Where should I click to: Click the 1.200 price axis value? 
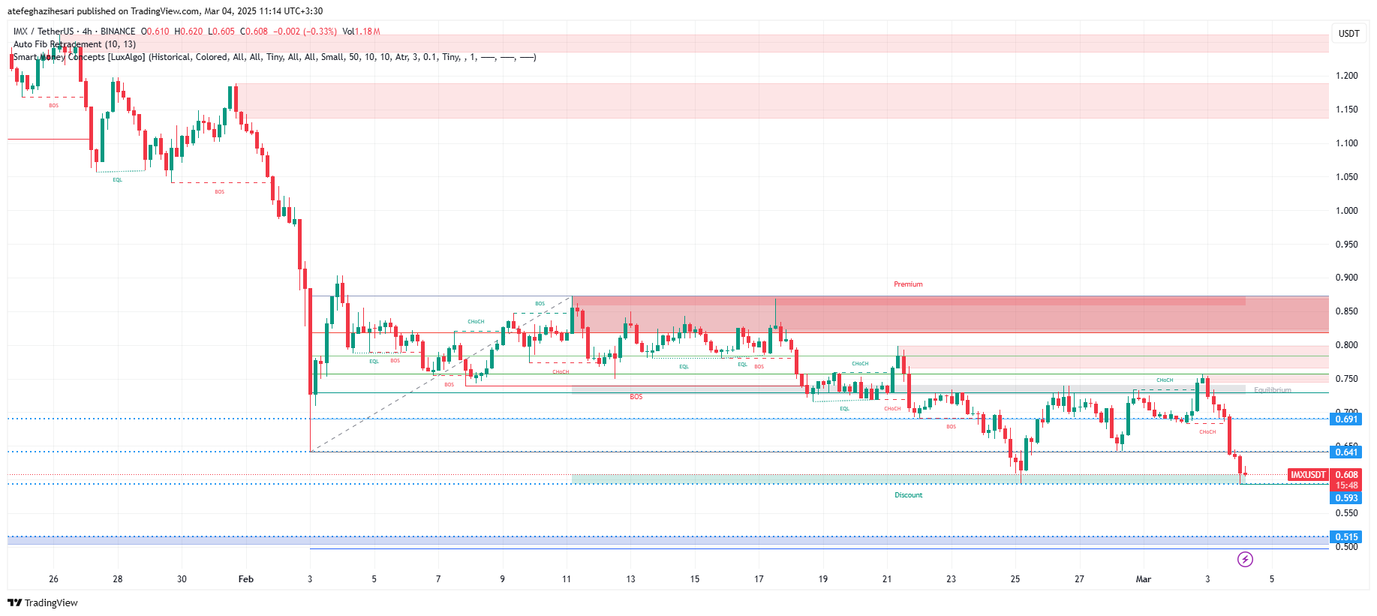1347,76
